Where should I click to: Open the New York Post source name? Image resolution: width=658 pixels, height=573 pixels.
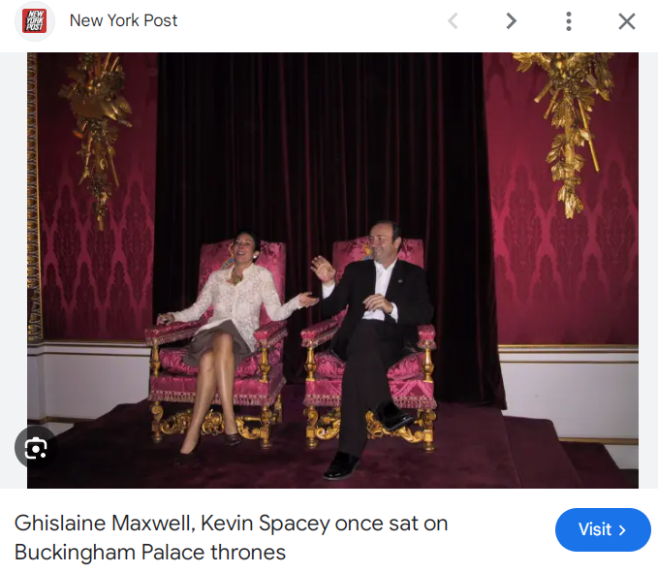(x=123, y=20)
